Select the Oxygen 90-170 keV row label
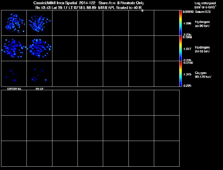Image resolution: width=223 pixels, height=170 pixels. [203, 75]
